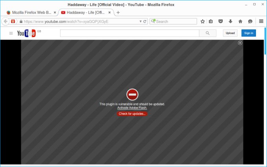Open the Firefox hamburger menu
Image resolution: width=267 pixels, height=167 pixels.
tap(261, 21)
